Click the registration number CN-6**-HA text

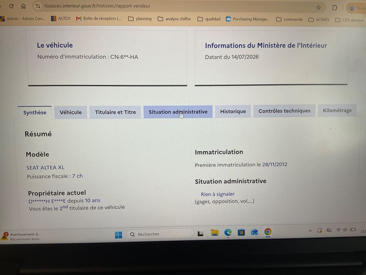point(124,57)
